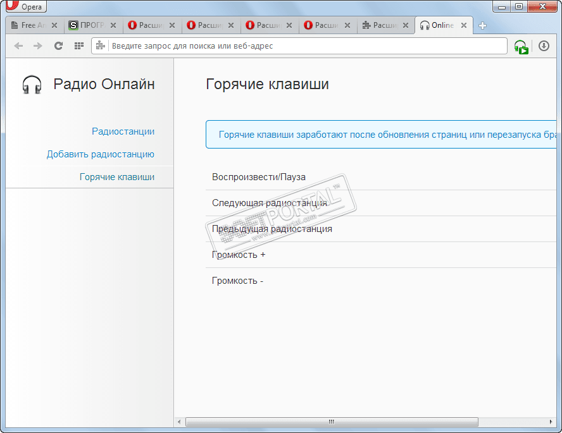The width and height of the screenshot is (562, 433).
Task: Open the Радиостанции sidebar link
Action: 123,131
